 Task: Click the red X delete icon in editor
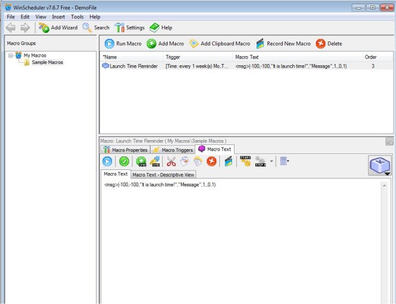point(211,161)
